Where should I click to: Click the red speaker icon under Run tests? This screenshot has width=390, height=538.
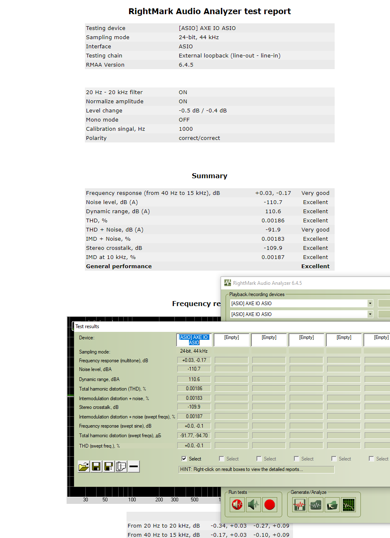237,505
